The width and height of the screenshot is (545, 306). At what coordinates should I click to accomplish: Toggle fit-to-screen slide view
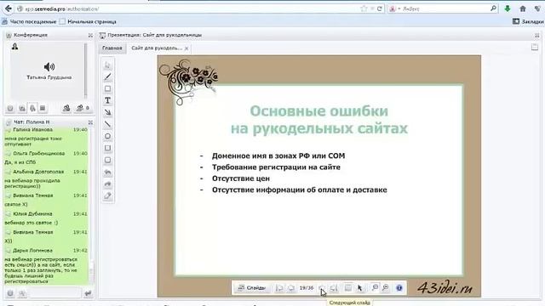[x=348, y=287]
